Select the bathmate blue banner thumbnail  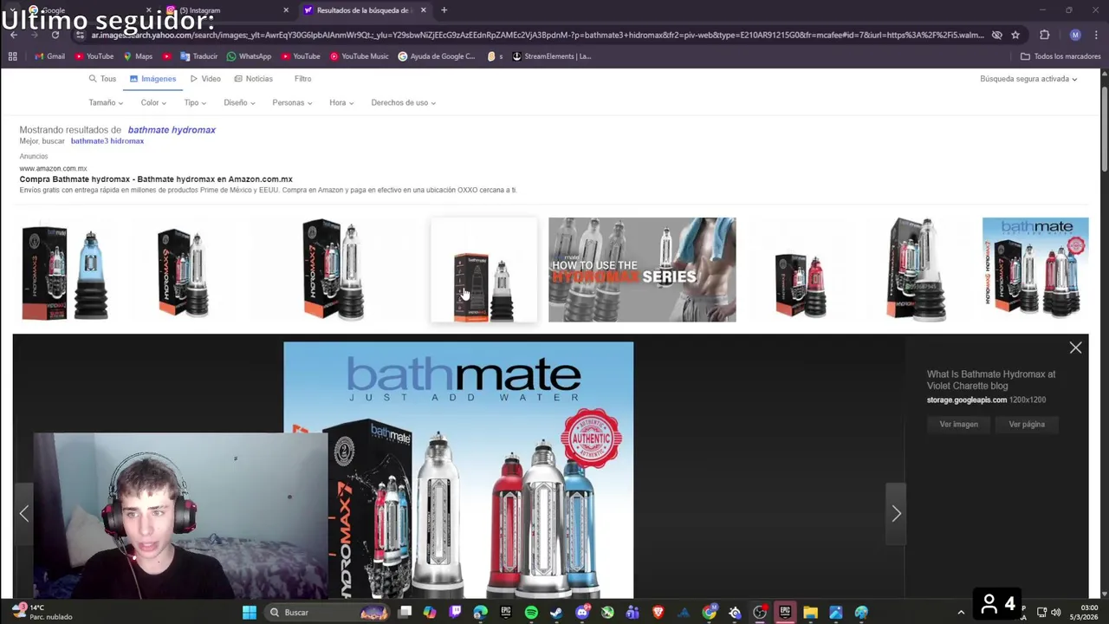point(1035,270)
